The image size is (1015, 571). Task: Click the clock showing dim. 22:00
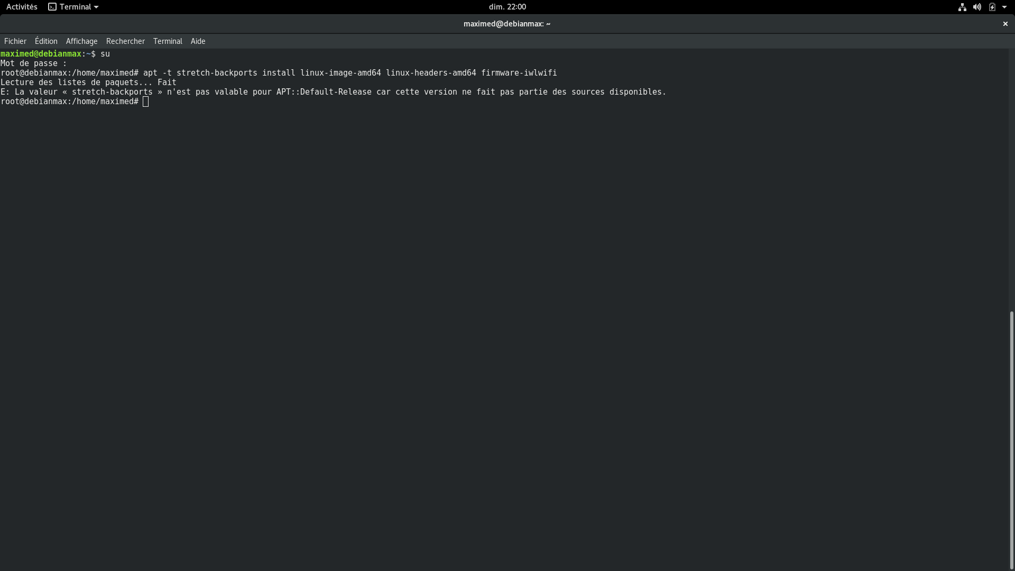pyautogui.click(x=507, y=7)
